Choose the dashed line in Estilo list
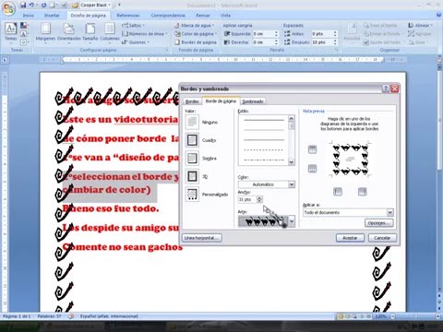This screenshot has width=443, height=332. pyautogui.click(x=264, y=150)
